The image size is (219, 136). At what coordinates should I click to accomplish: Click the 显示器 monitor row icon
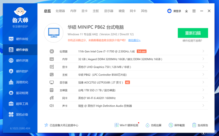pos(52,82)
